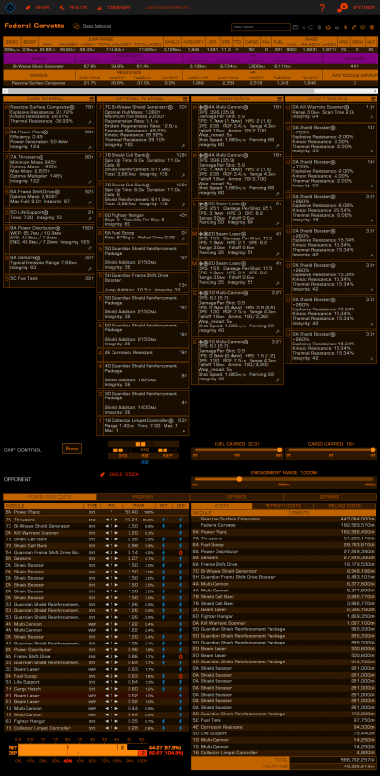Open the Announcements link
The image size is (380, 776).
click(x=167, y=8)
